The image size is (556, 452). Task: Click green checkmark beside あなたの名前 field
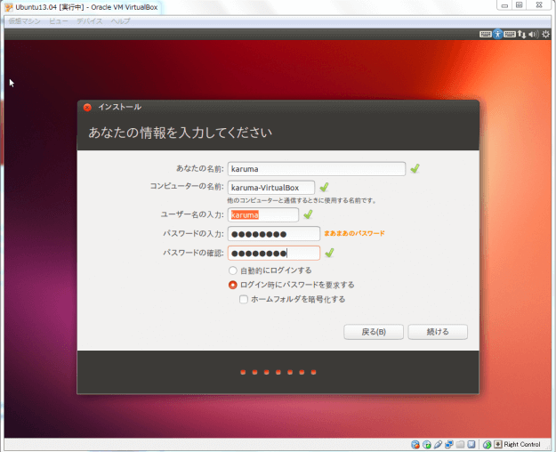pyautogui.click(x=415, y=168)
